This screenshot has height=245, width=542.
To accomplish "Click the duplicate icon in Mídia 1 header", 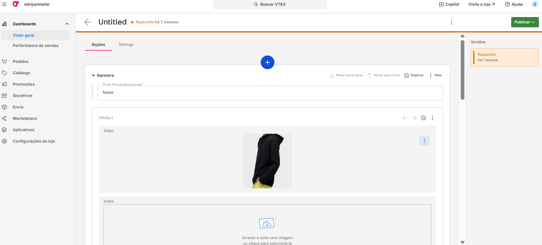I will [423, 118].
